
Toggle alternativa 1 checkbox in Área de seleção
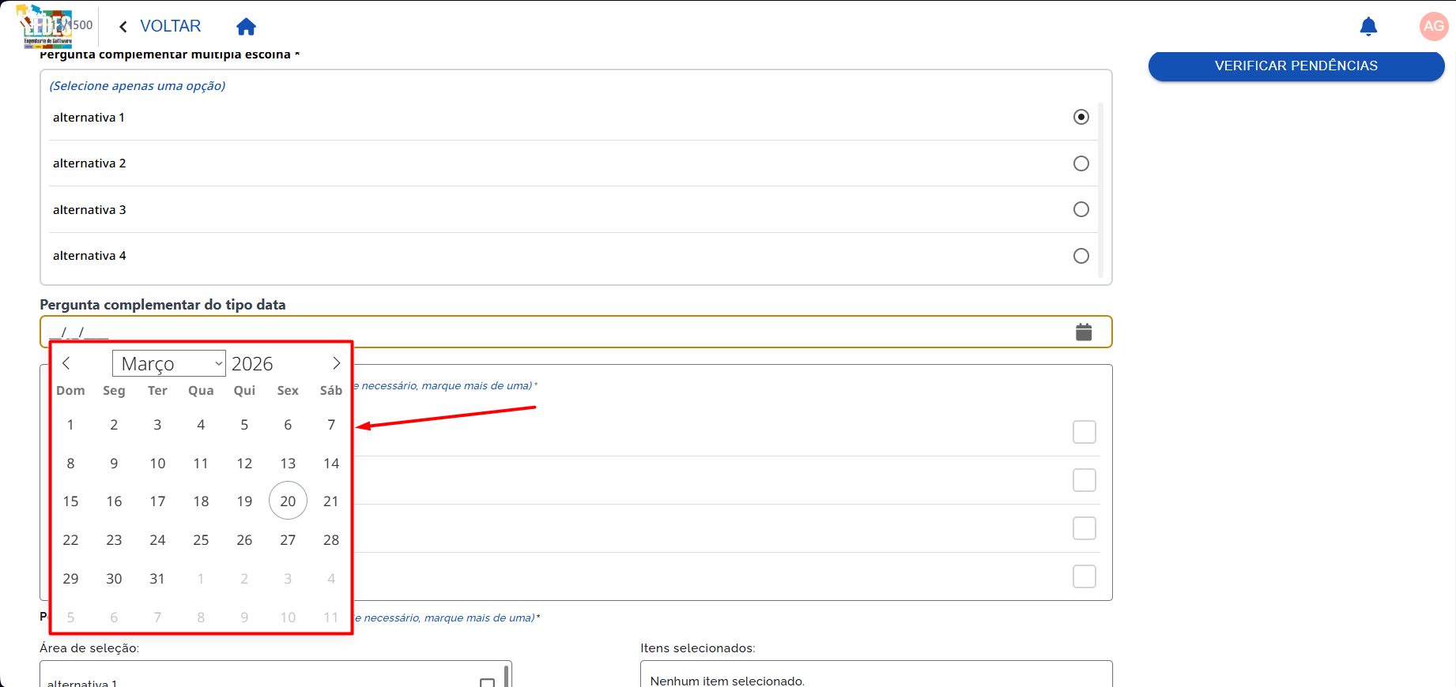point(488,682)
